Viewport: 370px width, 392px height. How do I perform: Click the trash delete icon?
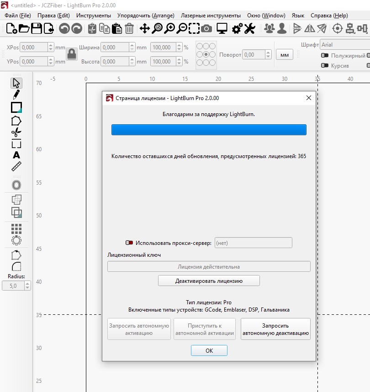click(x=129, y=29)
